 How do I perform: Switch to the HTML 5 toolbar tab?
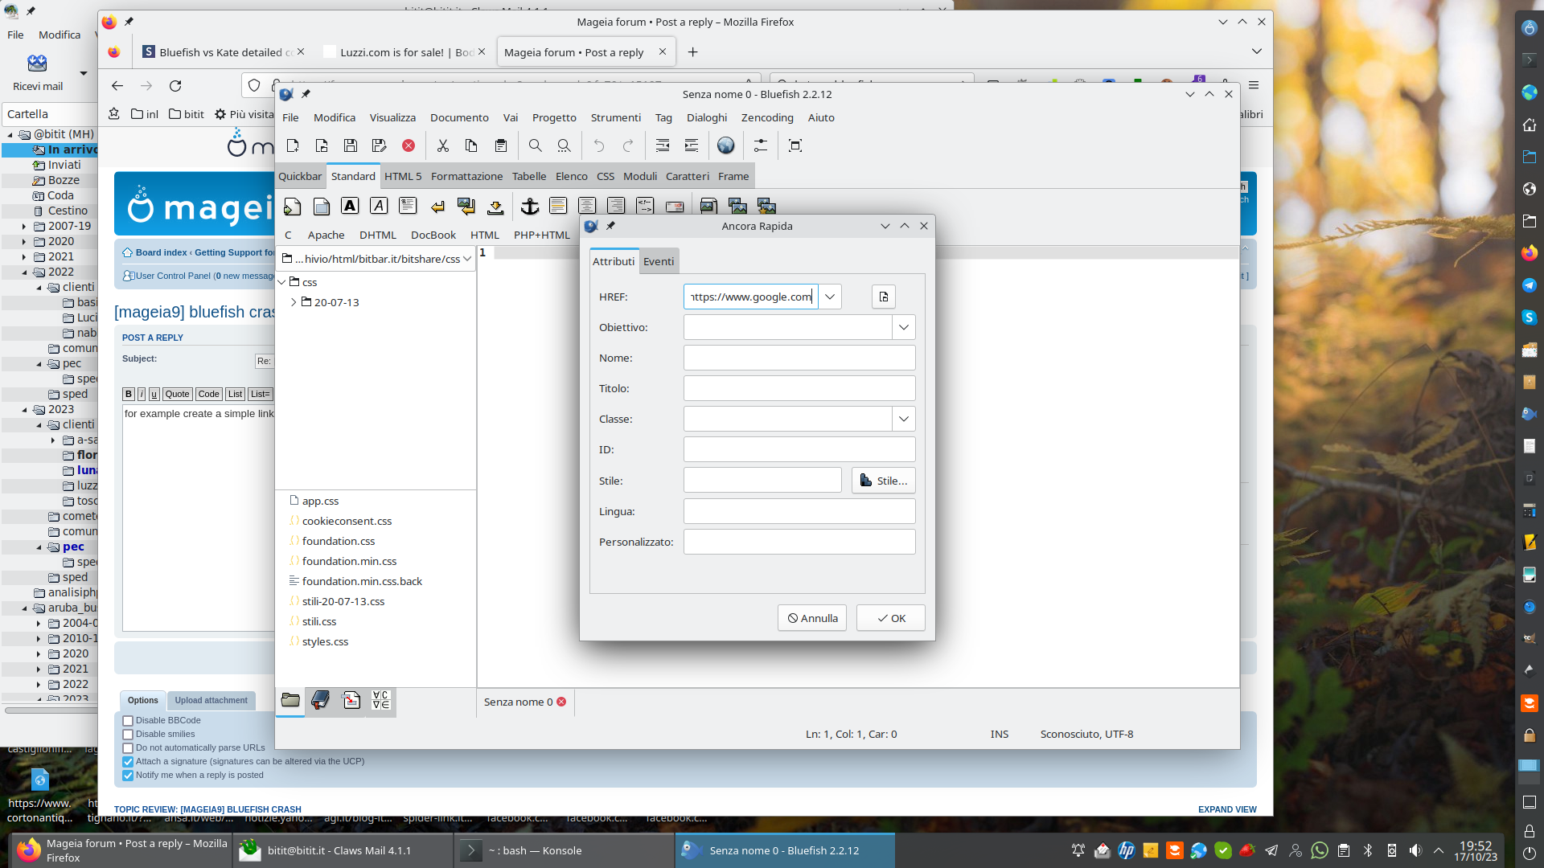coord(403,176)
